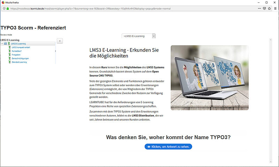Bookmark this page with the star icon
Viewport: 279px width, 167px height.
click(x=269, y=8)
